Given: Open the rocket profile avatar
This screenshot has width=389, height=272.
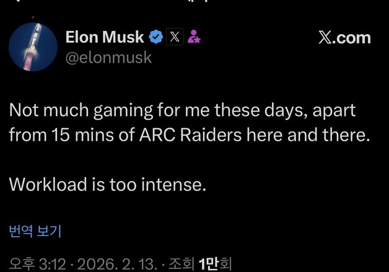Looking at the screenshot, I should [32, 47].
